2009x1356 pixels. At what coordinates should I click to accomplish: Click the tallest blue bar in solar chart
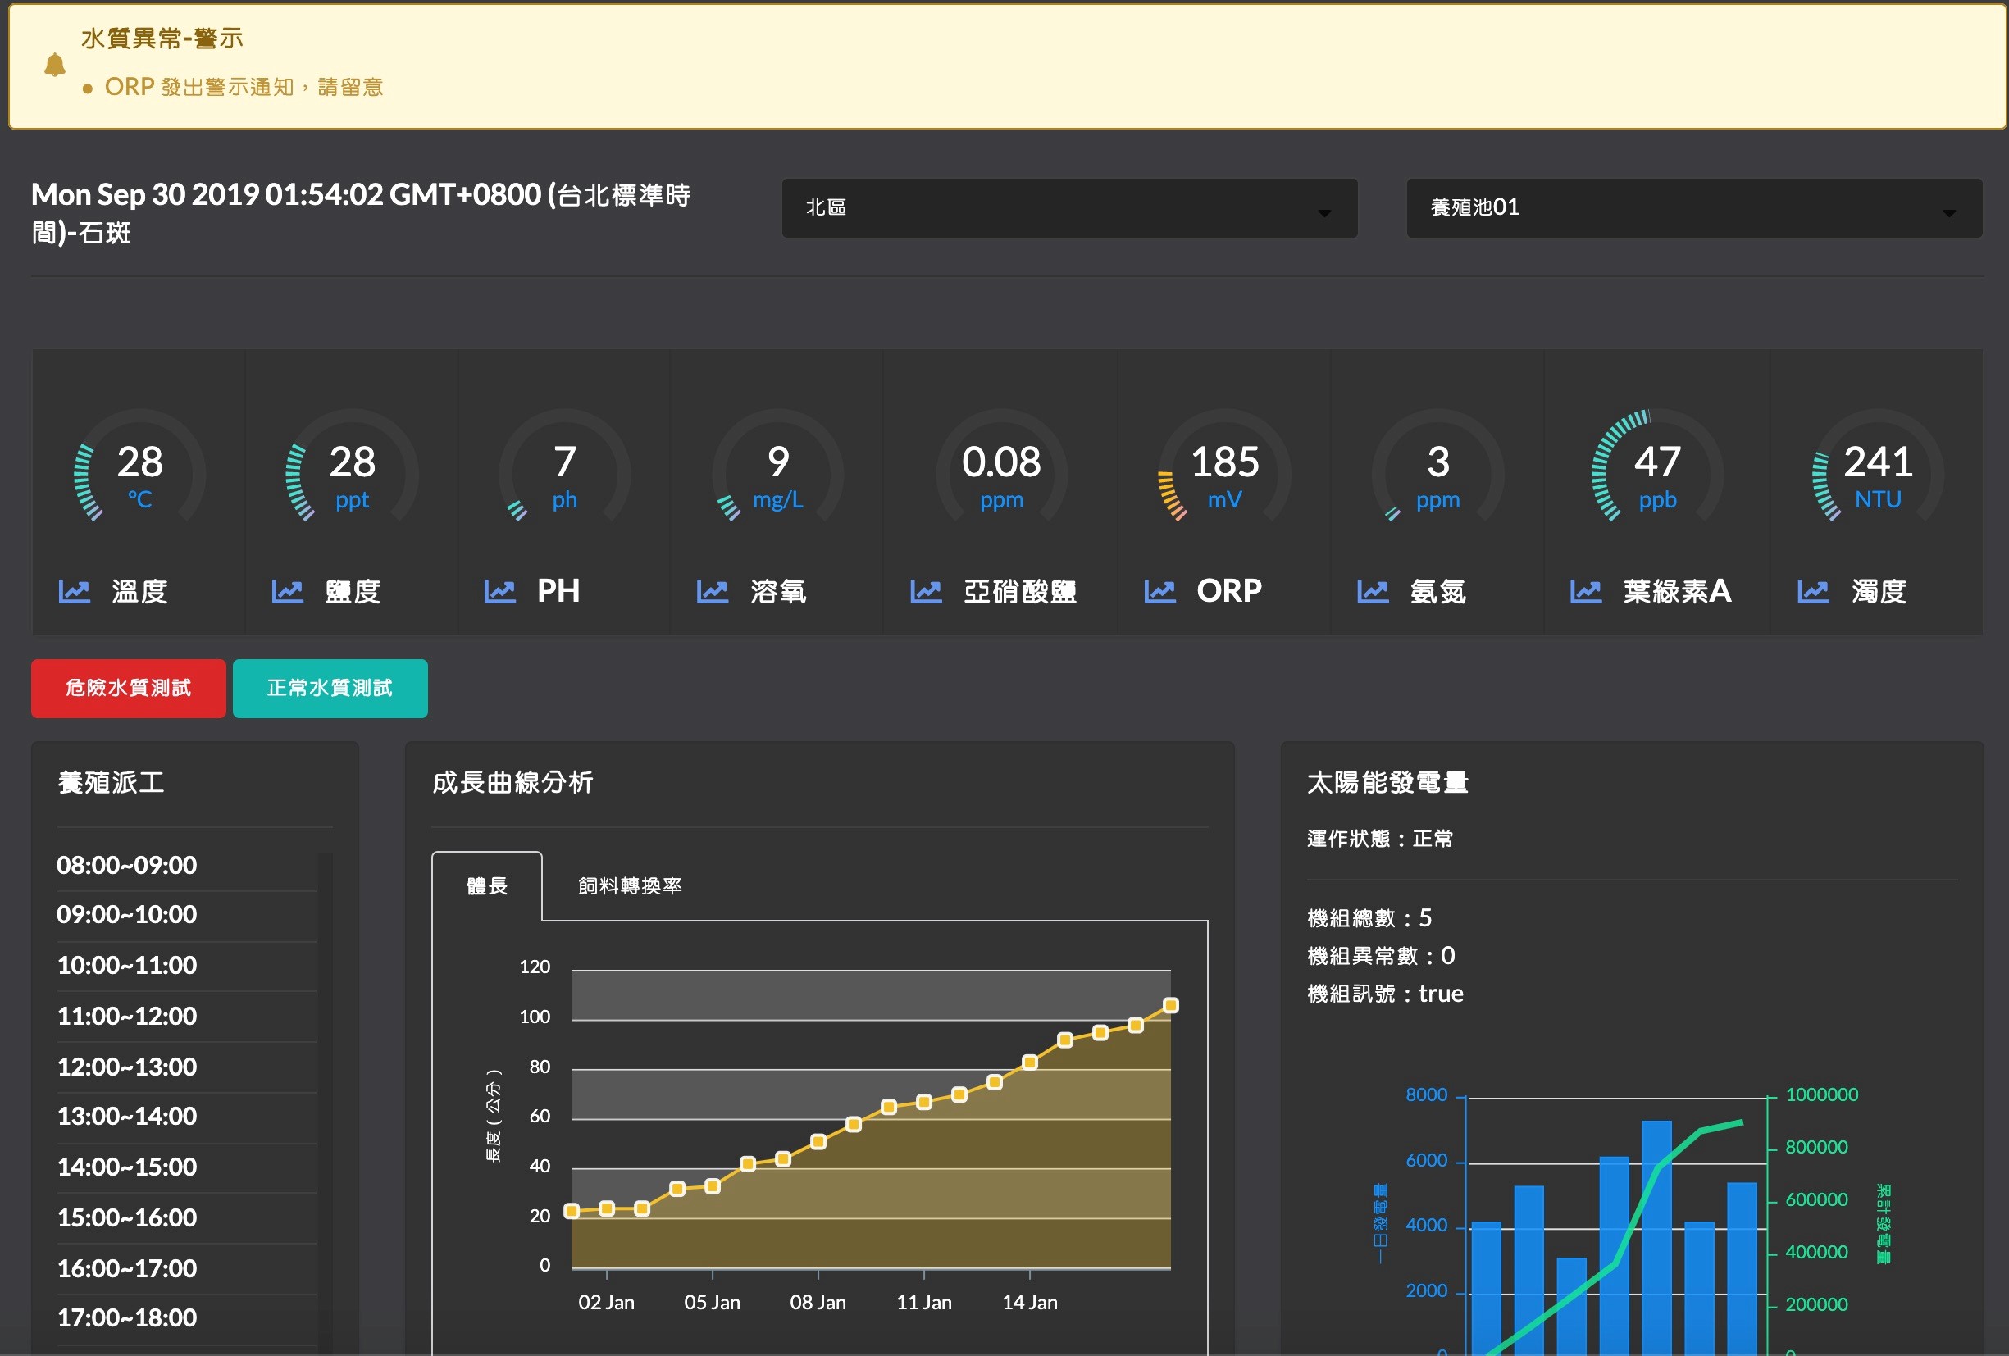(x=1656, y=1238)
